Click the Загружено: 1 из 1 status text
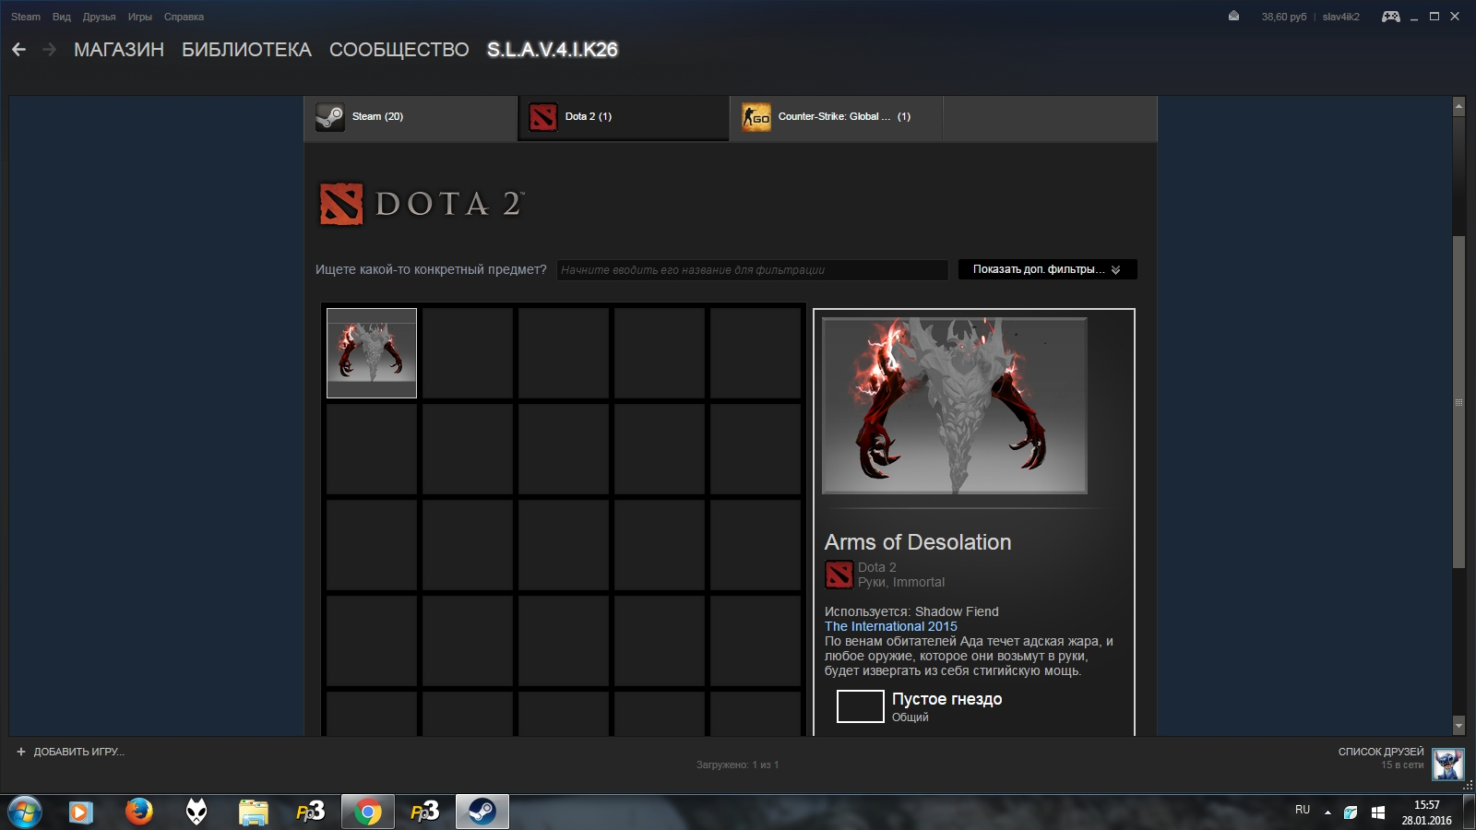 (737, 765)
